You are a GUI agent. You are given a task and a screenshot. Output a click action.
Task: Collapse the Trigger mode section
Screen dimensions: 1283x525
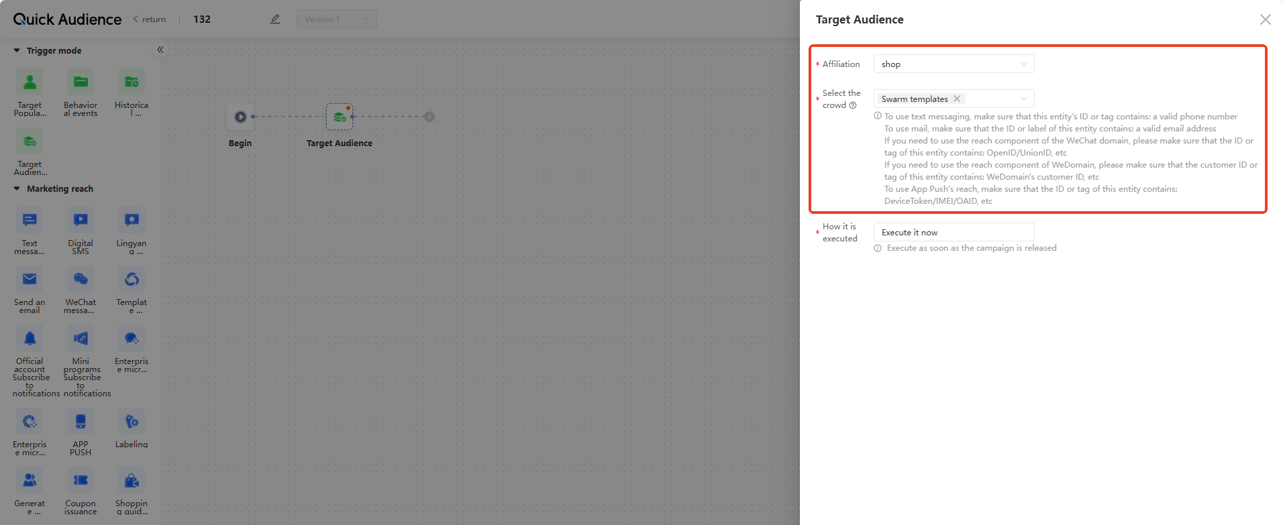click(x=17, y=50)
